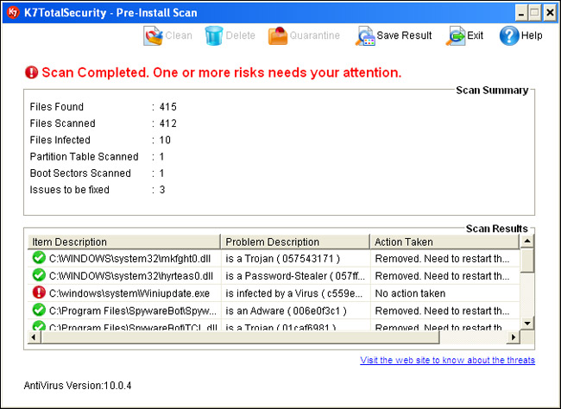Sort by Item Description column header
Viewport: 561px width, 409px height.
pos(124,242)
